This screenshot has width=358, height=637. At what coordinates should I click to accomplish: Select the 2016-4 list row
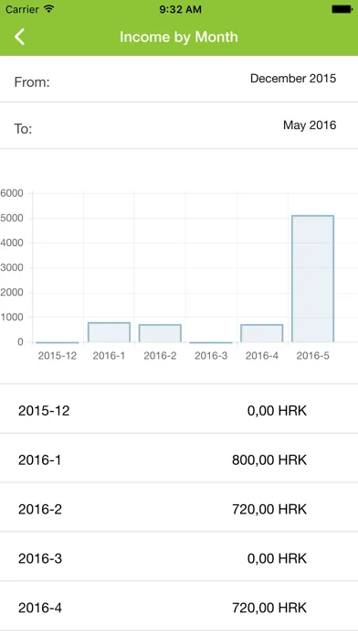(x=179, y=606)
